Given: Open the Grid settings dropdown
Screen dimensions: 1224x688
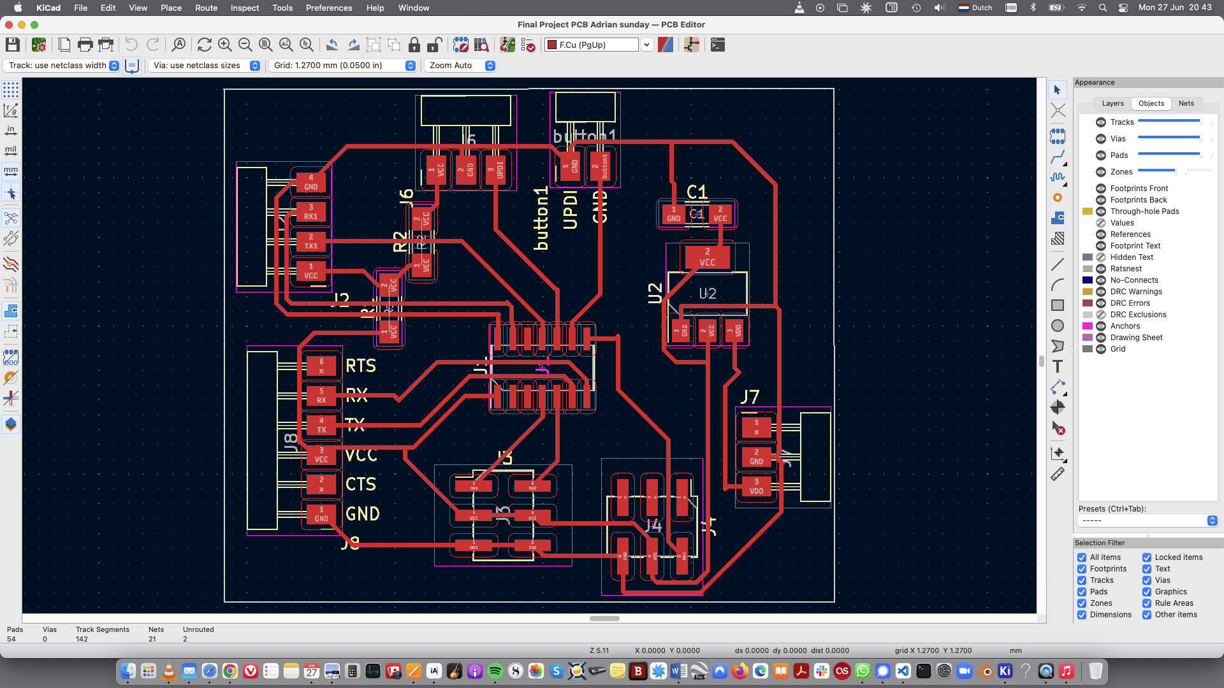Looking at the screenshot, I should pyautogui.click(x=411, y=66).
